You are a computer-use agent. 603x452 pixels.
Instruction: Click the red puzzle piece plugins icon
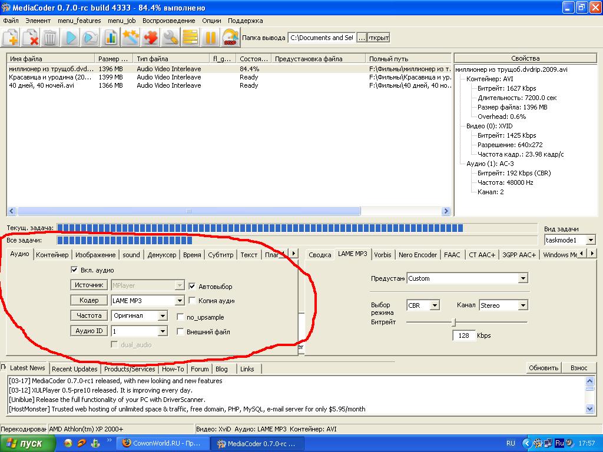150,38
